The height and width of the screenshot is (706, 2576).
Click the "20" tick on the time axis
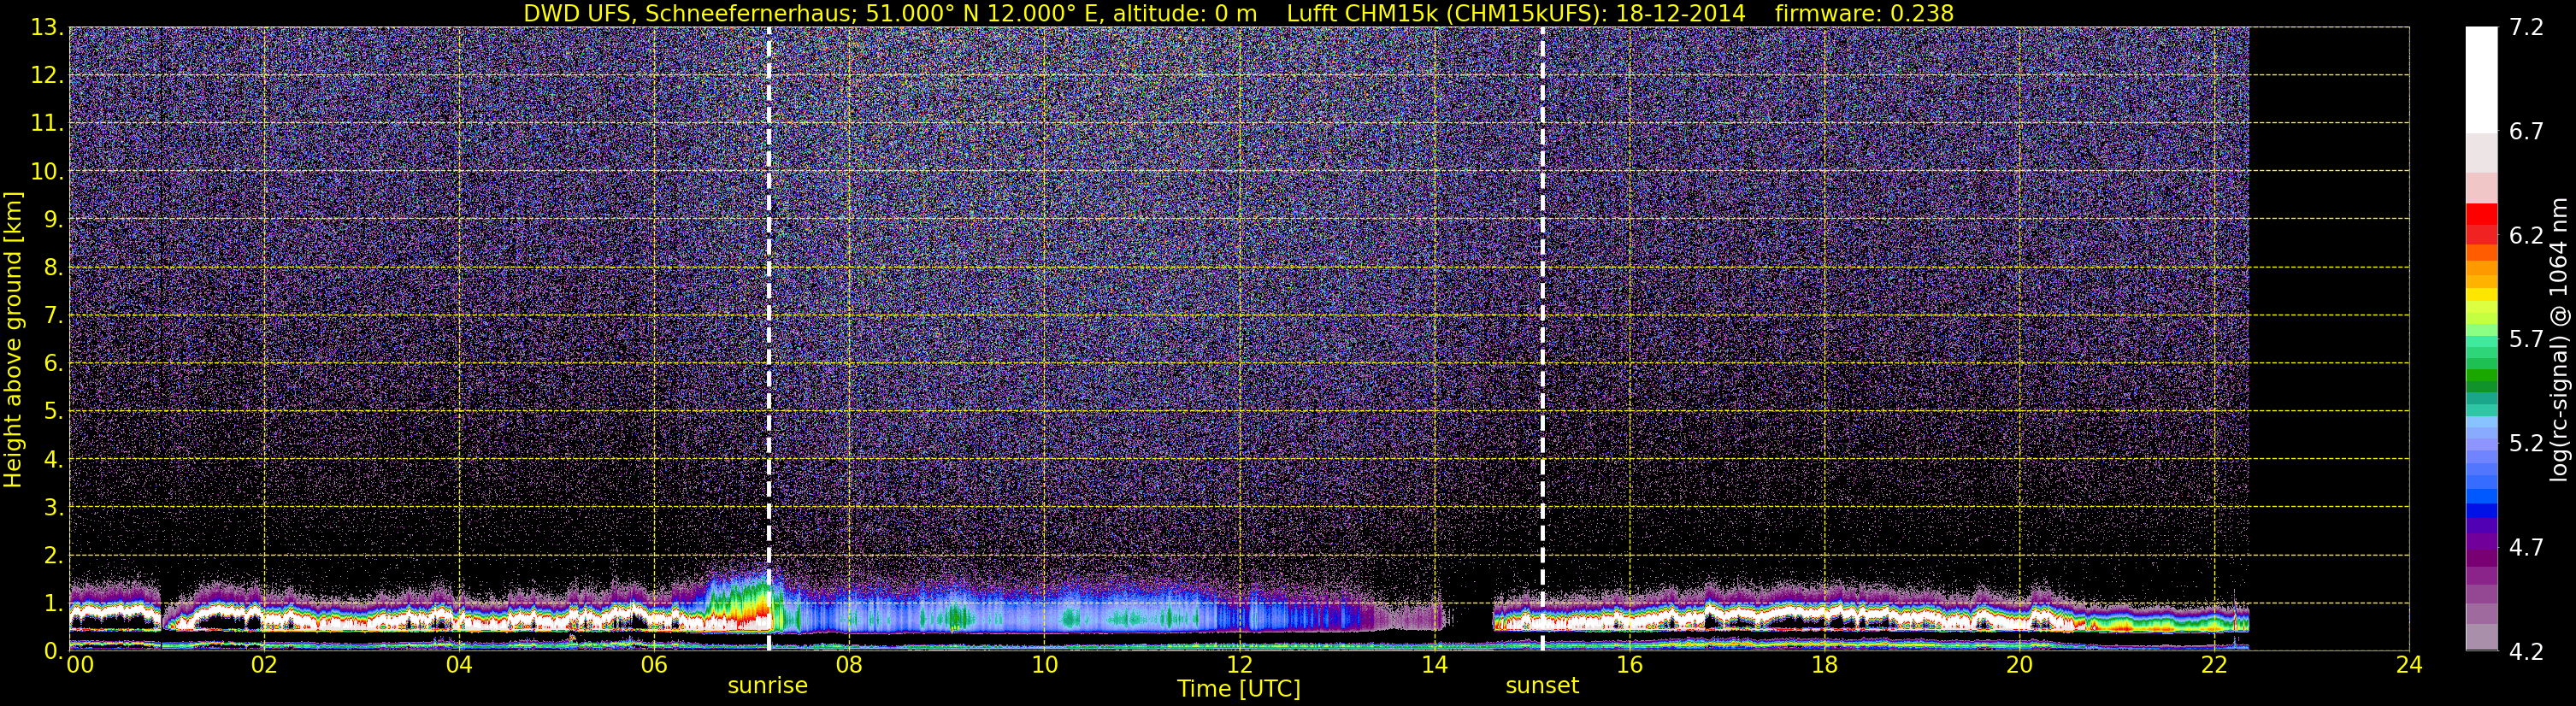[2019, 665]
